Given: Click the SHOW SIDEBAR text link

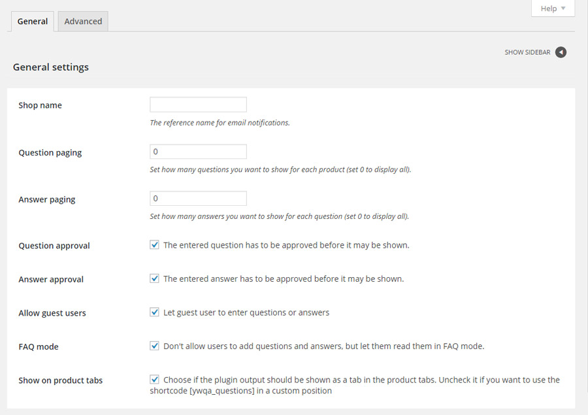Looking at the screenshot, I should [527, 52].
